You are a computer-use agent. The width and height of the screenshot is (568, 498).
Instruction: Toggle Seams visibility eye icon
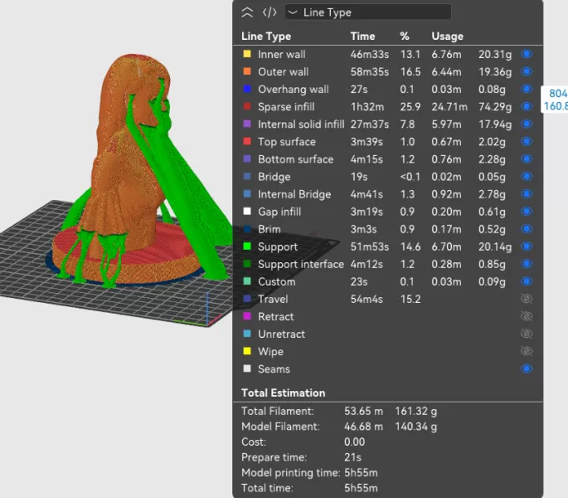tap(527, 369)
